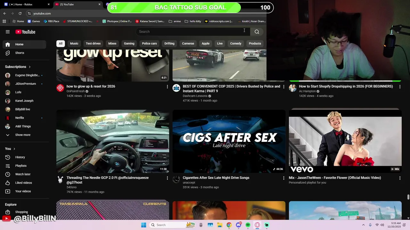This screenshot has width=410, height=230.
Task: Open BillyBill live subscription
Action: tap(24, 109)
